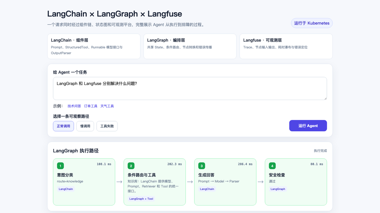The width and height of the screenshot is (380, 213).
Task: Select the 正常调用 path option
Action: pyautogui.click(x=63, y=126)
